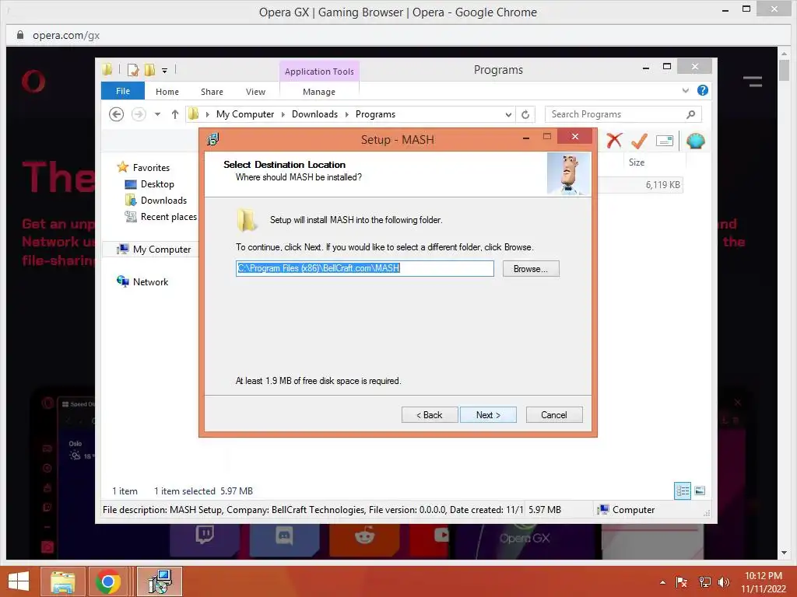The width and height of the screenshot is (797, 597).
Task: Click the installation path text field
Action: (x=365, y=268)
